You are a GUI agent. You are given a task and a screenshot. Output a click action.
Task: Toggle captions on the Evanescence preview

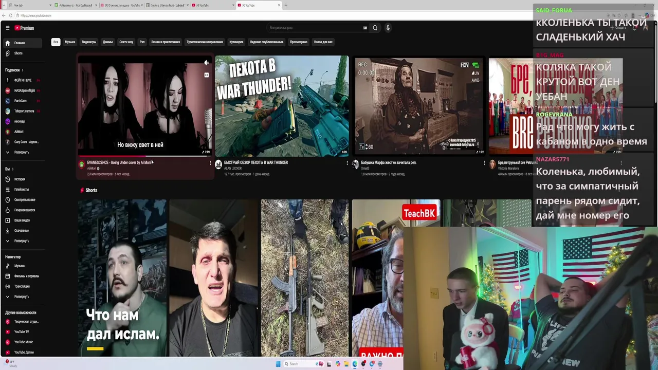206,75
